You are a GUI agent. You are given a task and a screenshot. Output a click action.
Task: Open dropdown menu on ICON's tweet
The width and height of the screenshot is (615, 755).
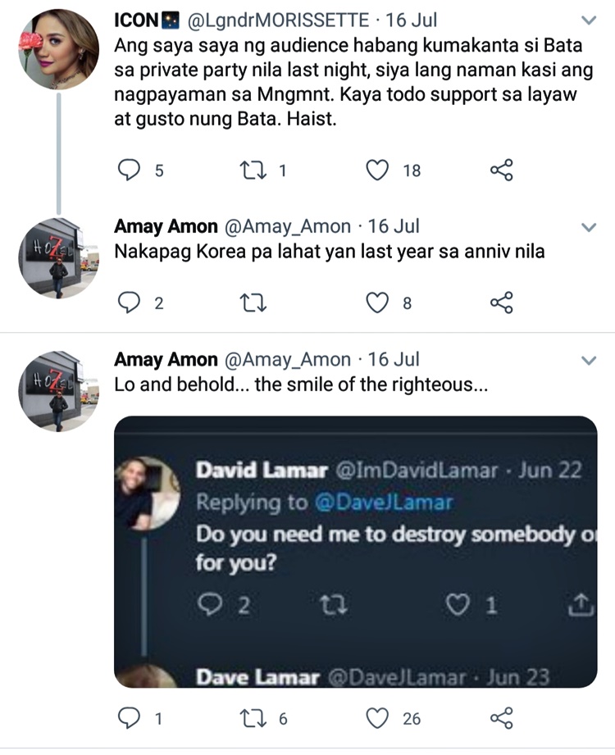click(x=589, y=20)
